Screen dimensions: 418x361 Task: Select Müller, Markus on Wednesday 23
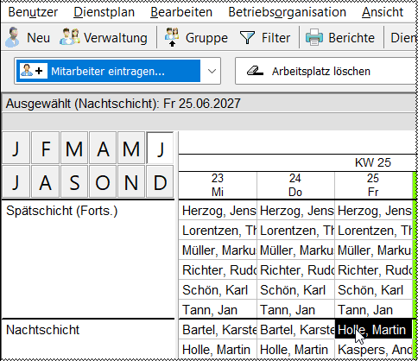[218, 250]
